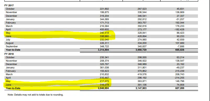
Task: Click the FY 2018 total 607,099
Action: (180, 88)
